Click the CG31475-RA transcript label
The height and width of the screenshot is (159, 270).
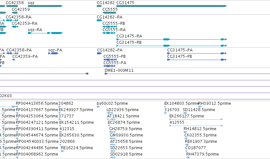pyautogui.click(x=129, y=36)
